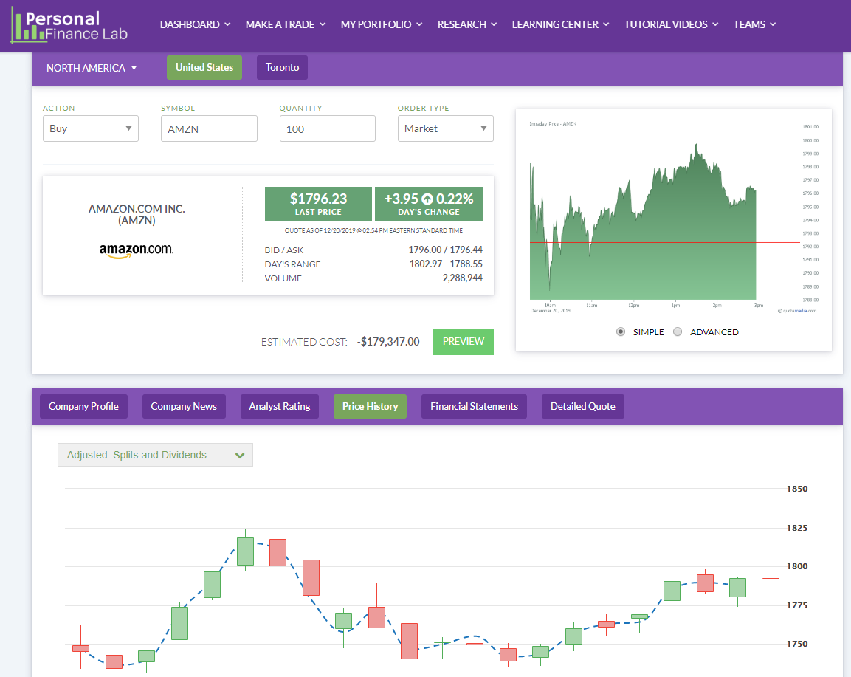Switch market to Toronto
This screenshot has width=851, height=677.
point(282,67)
